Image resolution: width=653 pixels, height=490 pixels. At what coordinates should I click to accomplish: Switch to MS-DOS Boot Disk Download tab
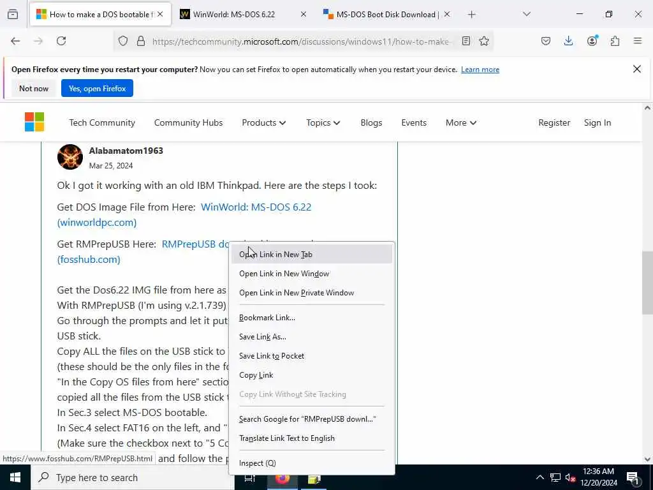tap(386, 14)
